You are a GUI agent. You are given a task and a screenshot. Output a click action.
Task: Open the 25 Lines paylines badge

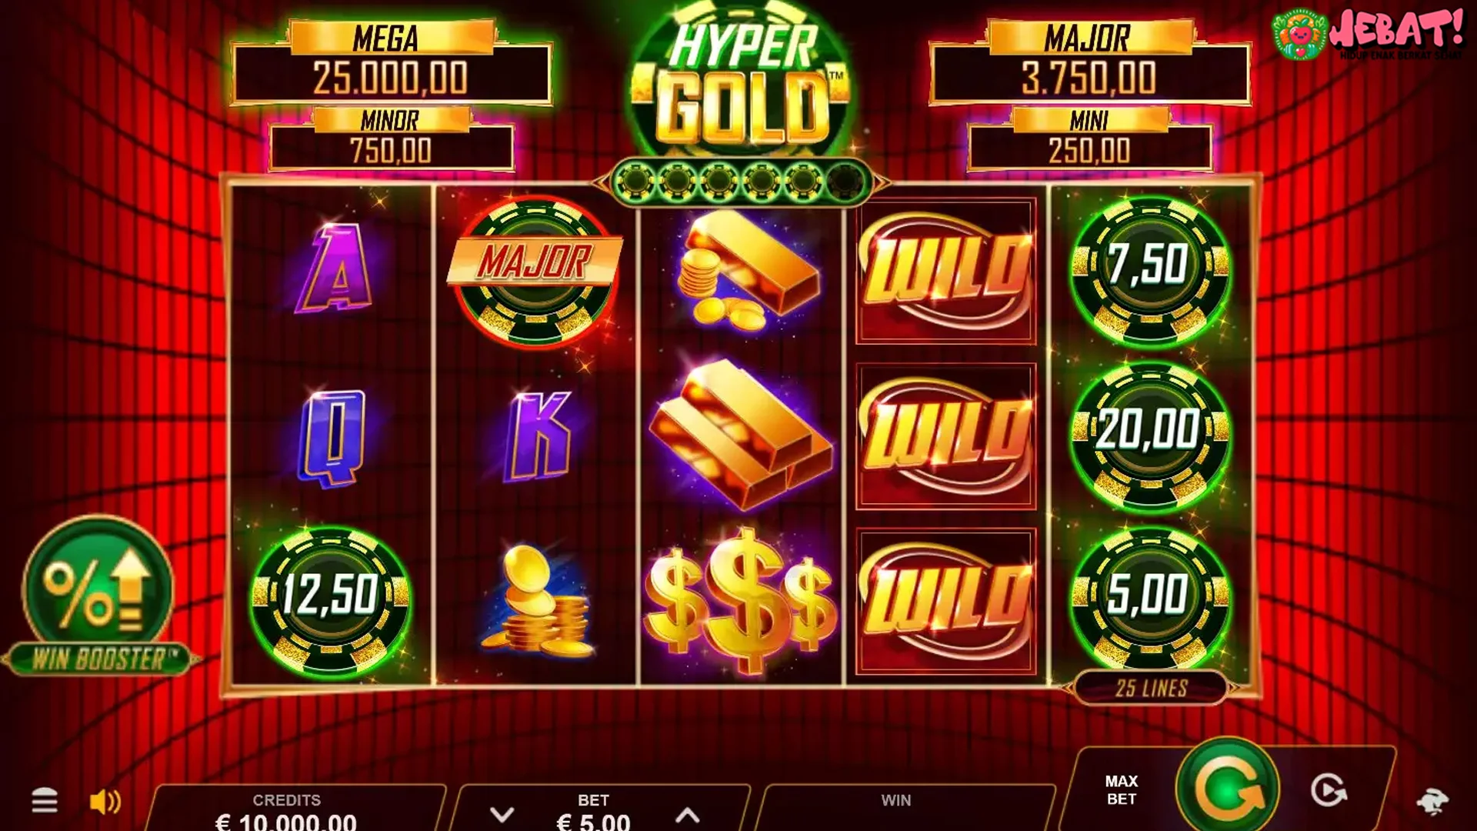click(1151, 688)
